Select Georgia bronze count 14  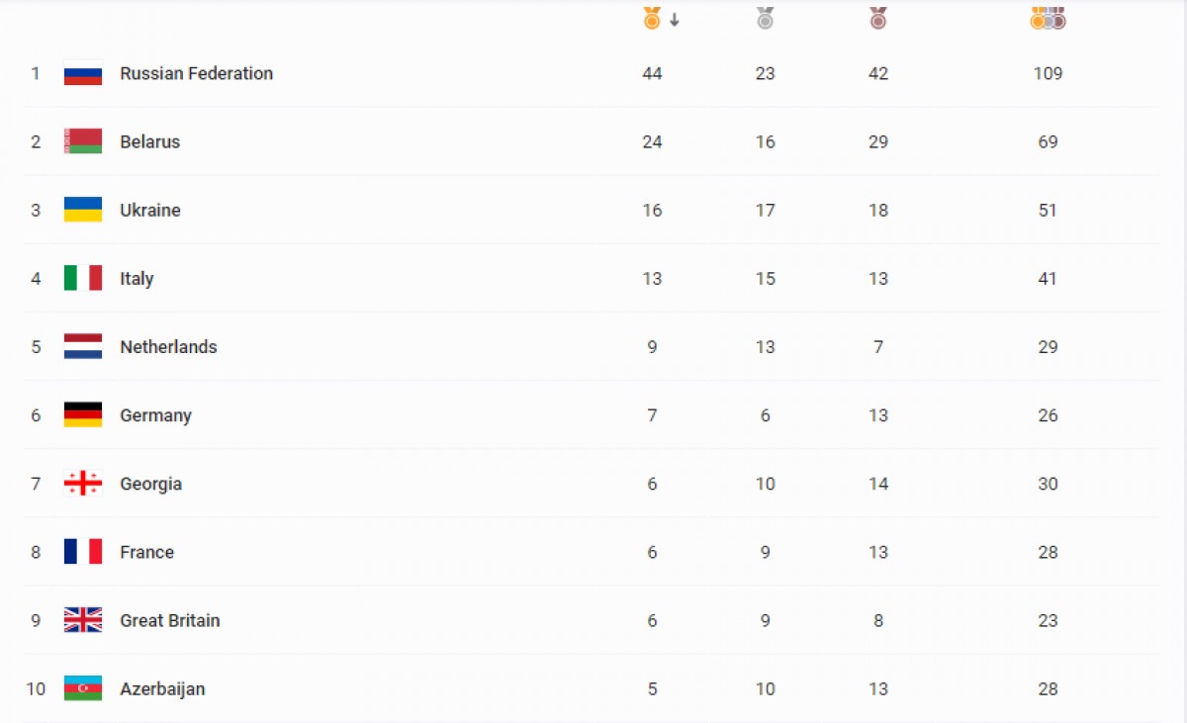coord(878,484)
